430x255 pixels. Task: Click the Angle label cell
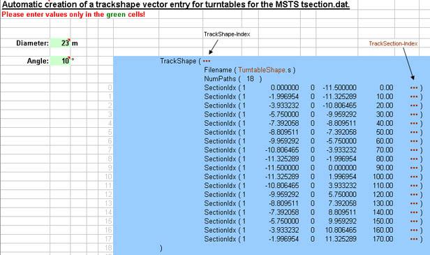[x=38, y=61]
